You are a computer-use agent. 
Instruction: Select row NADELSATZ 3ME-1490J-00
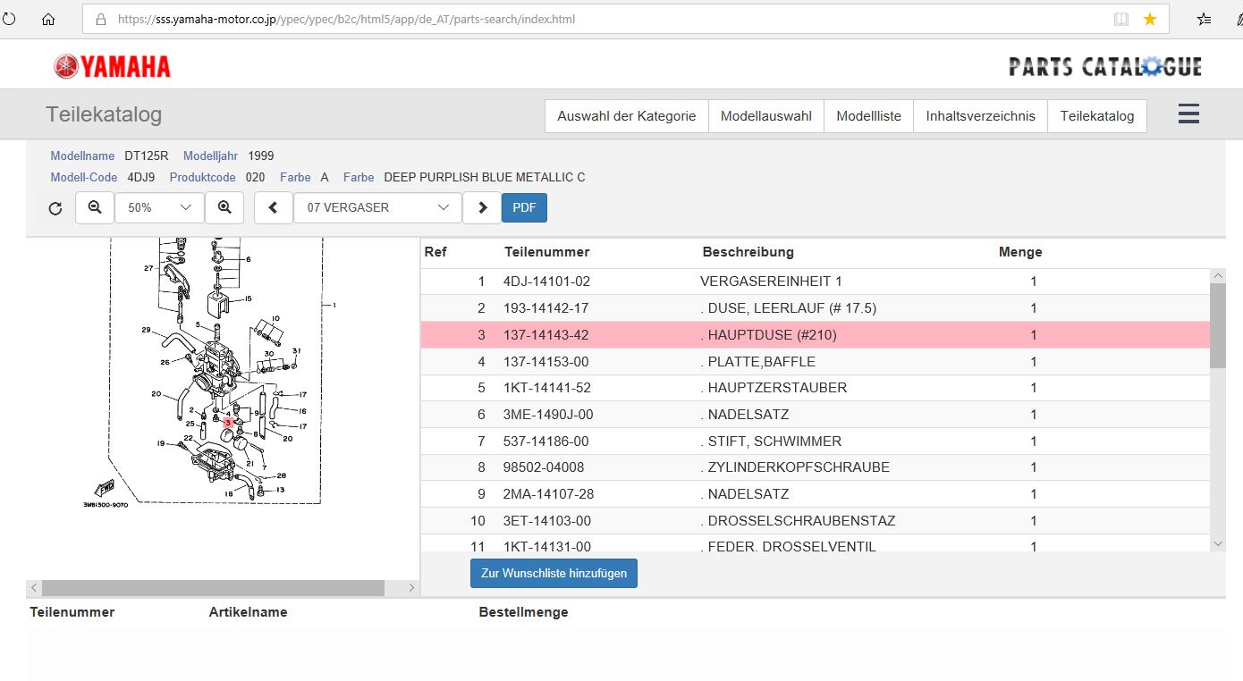tap(816, 415)
